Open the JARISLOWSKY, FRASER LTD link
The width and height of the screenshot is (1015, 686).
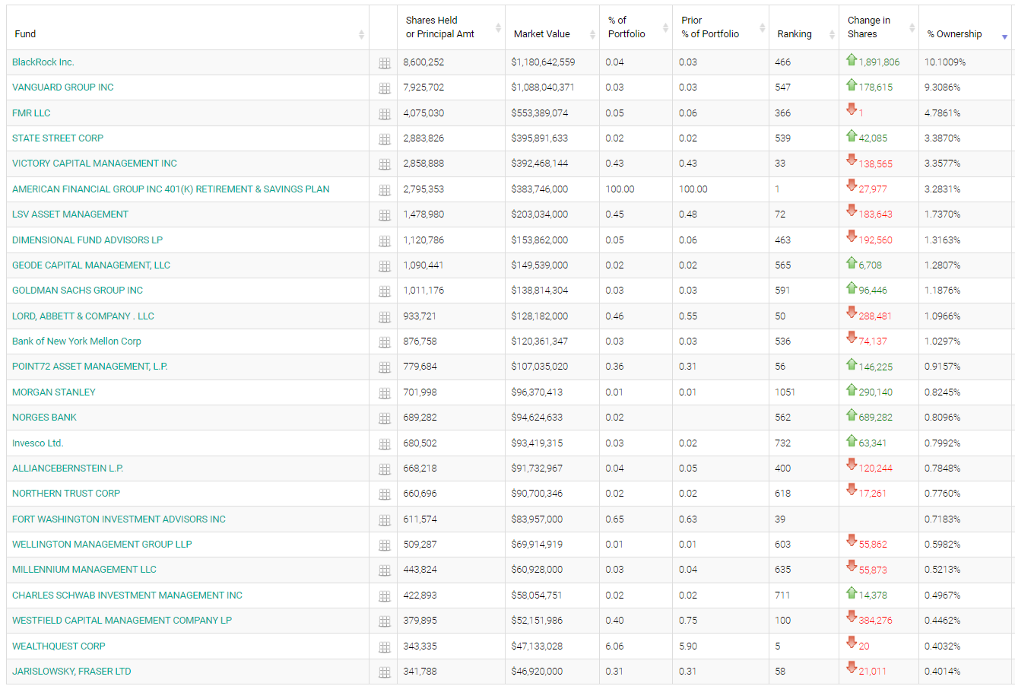[71, 672]
